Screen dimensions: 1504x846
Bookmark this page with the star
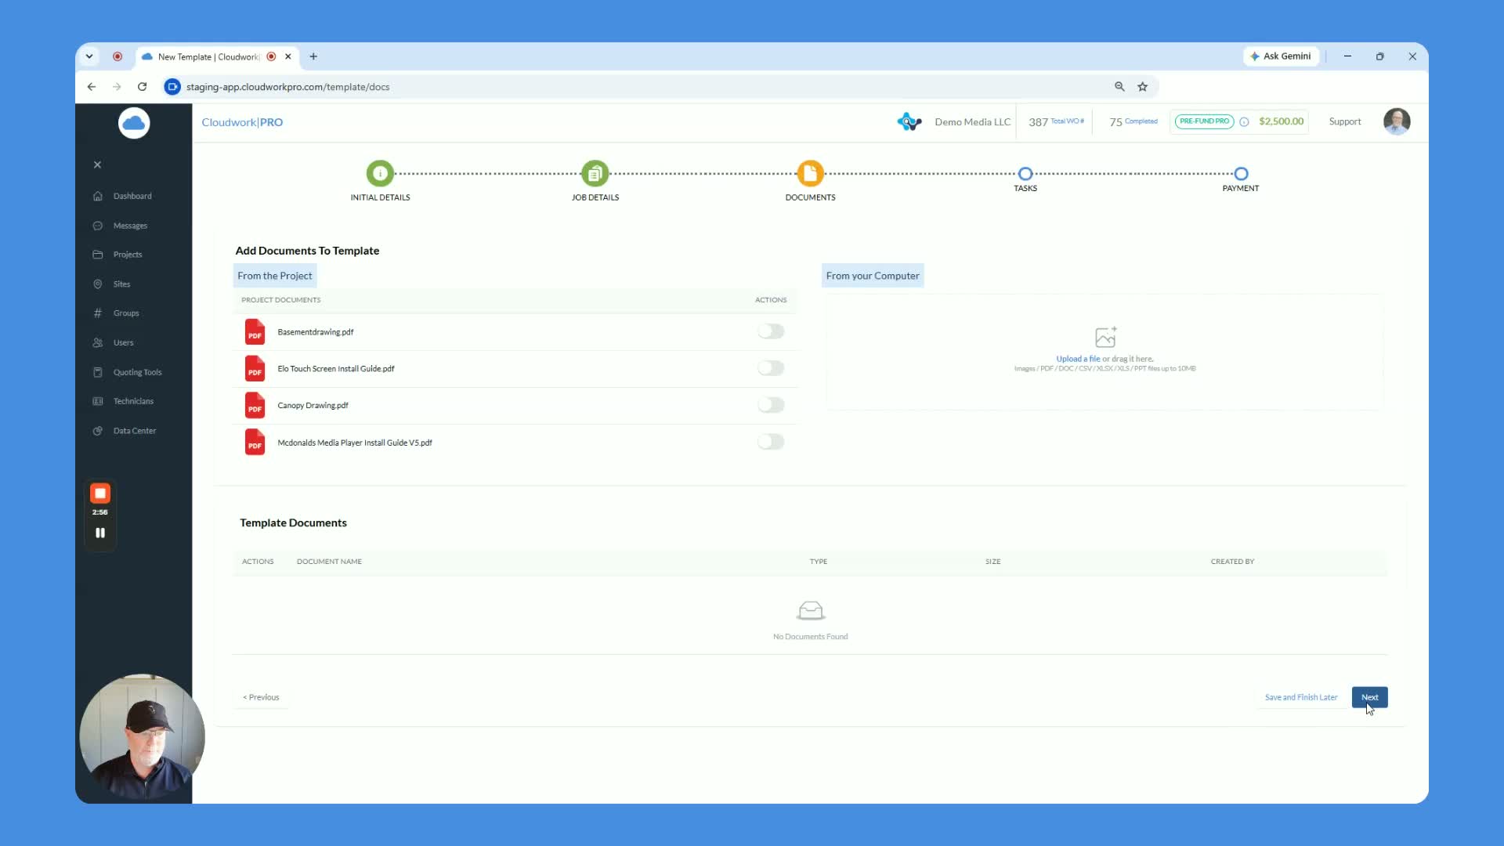pos(1142,87)
